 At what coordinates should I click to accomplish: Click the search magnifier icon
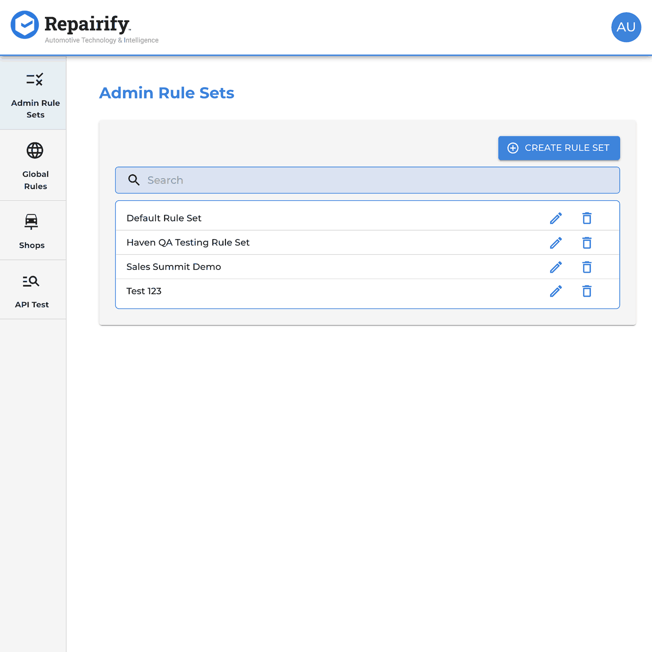click(134, 180)
